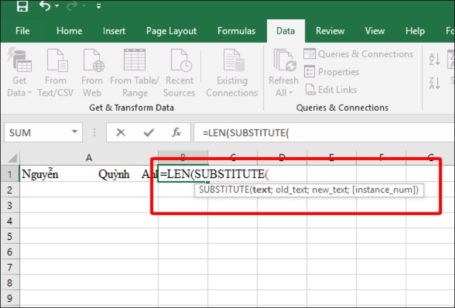455x308 pixels.
Task: Open the Page Layout tab
Action: [x=171, y=31]
